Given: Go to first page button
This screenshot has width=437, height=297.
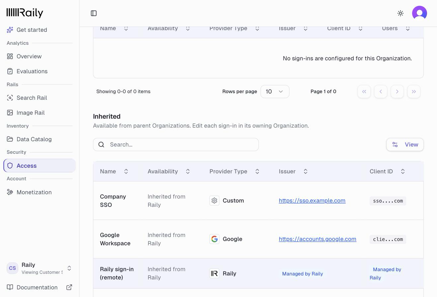Looking at the screenshot, I should coord(364,91).
